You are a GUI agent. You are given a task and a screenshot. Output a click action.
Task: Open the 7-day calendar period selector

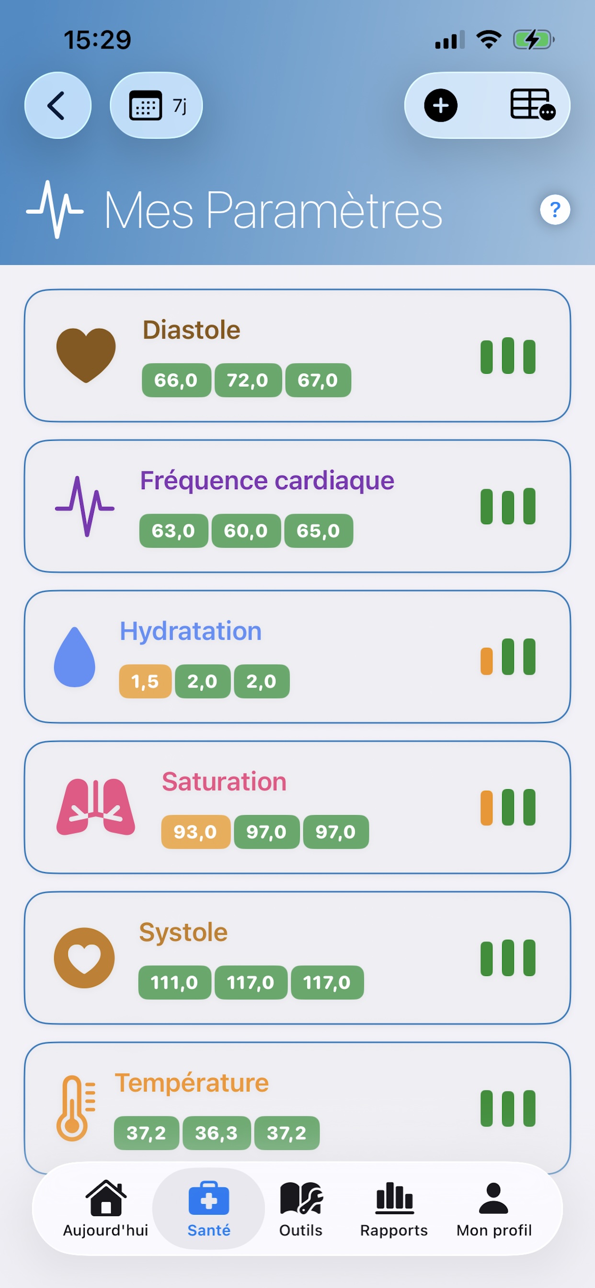click(156, 105)
